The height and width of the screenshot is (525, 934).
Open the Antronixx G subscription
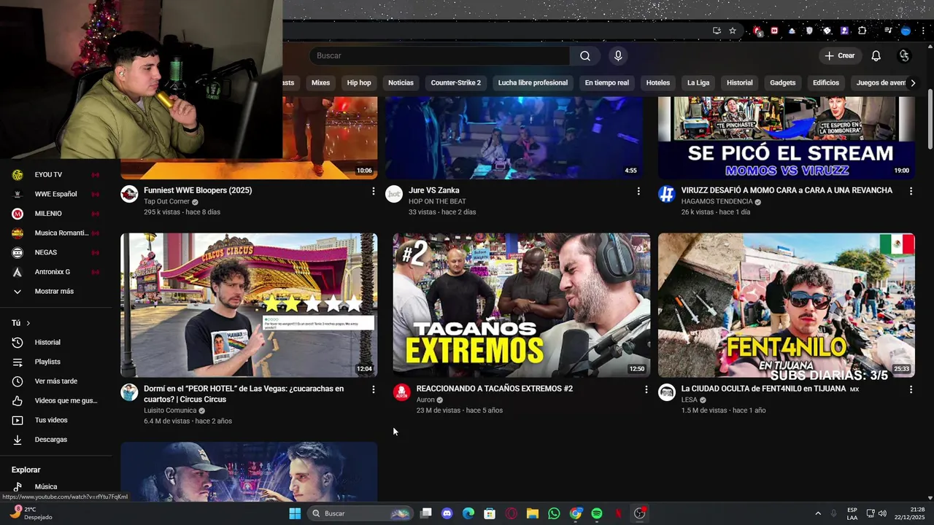(55, 272)
